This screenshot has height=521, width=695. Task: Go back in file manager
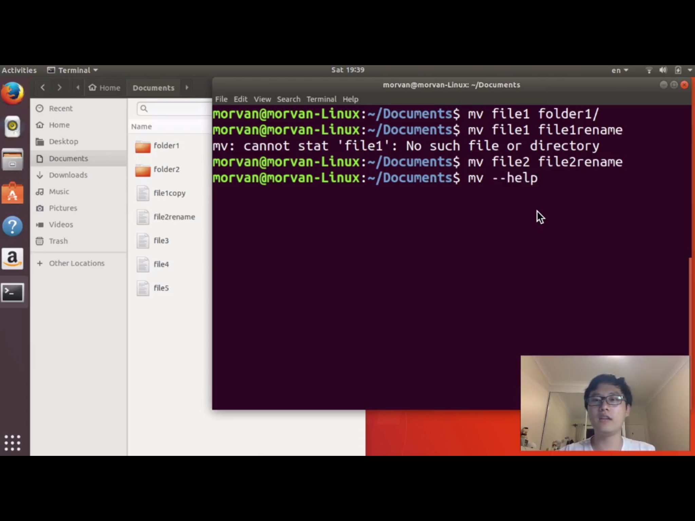click(43, 88)
